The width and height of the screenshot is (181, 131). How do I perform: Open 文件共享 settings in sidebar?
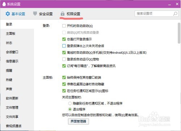17,117
